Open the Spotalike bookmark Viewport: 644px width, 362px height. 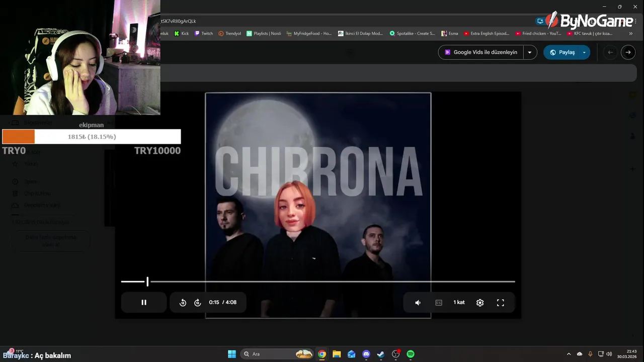click(x=412, y=34)
